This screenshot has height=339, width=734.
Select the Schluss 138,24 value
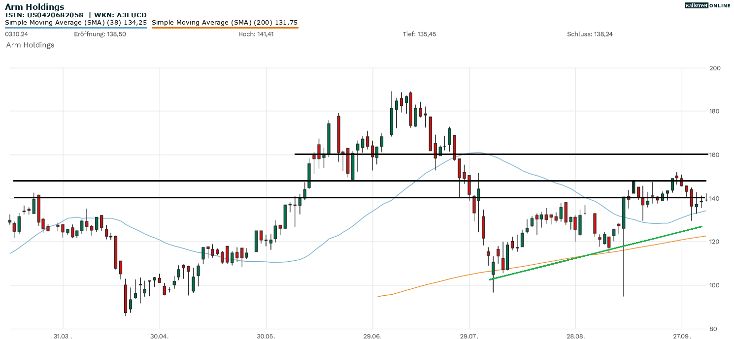590,34
